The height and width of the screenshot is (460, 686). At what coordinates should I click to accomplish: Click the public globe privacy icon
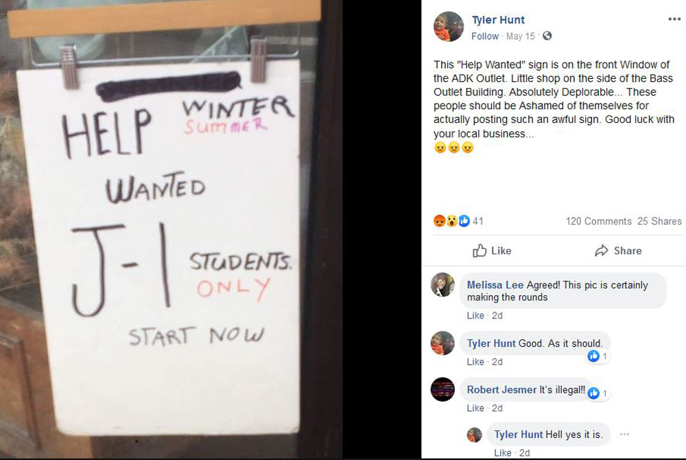pyautogui.click(x=547, y=36)
